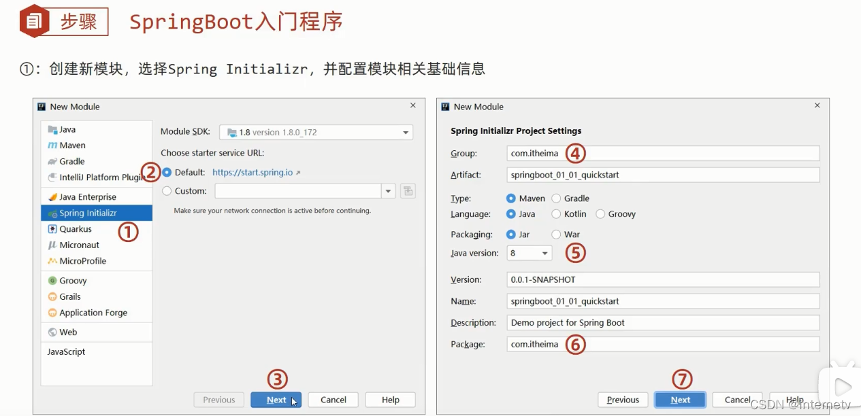Close the left New Module dialog

pos(413,106)
